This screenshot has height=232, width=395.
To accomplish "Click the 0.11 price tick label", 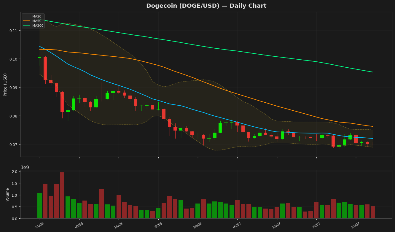I will pyautogui.click(x=13, y=31).
